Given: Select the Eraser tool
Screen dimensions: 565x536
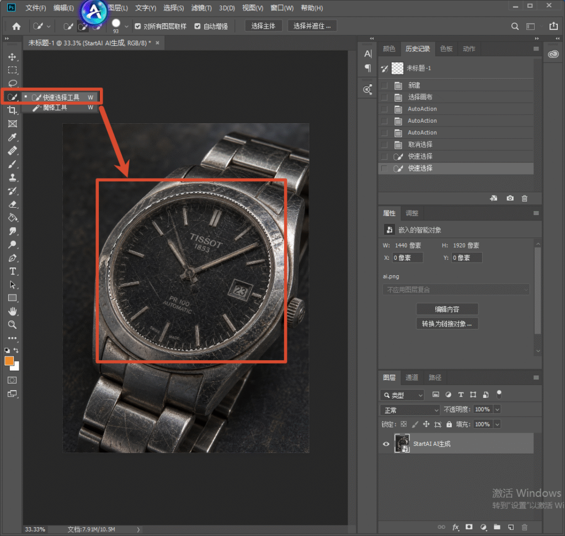Looking at the screenshot, I should 12,204.
